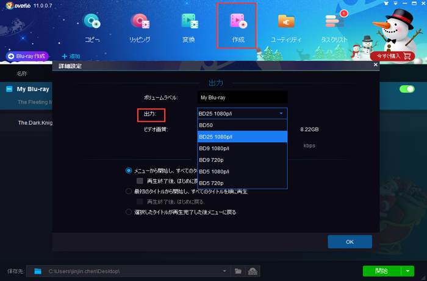Click the My Blu-ray task name
This screenshot has width=427, height=281.
click(x=33, y=89)
